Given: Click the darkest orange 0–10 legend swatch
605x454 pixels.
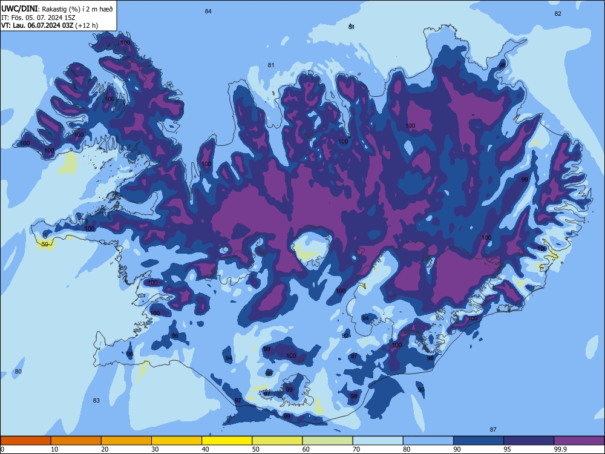Looking at the screenshot, I should pyautogui.click(x=25, y=441).
